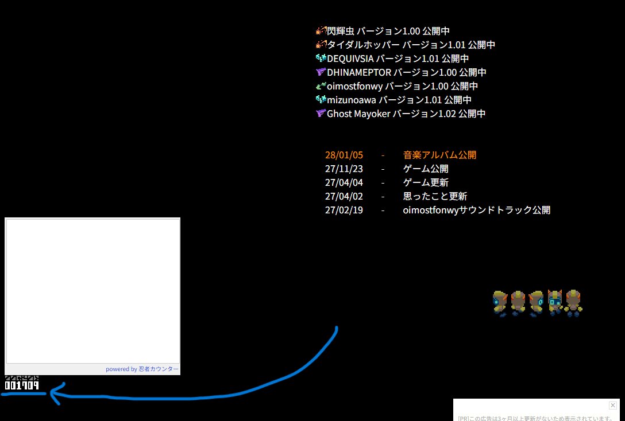Open oimostfonwy バージョン1.00 公開中 entry
This screenshot has width=625, height=421.
click(x=402, y=86)
